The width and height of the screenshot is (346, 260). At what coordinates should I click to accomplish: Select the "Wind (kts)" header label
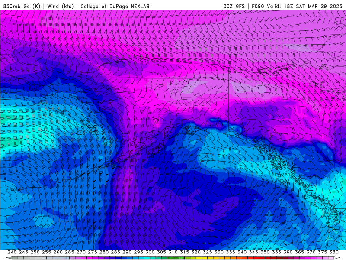tap(60, 6)
